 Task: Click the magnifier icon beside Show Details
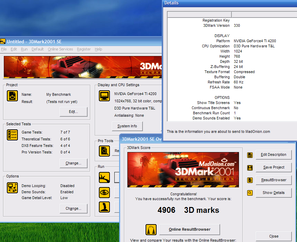tap(250, 193)
